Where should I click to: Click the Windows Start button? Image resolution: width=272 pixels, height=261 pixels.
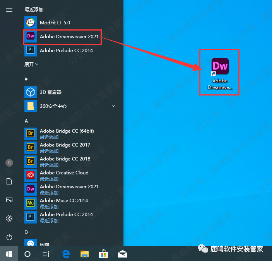click(9, 254)
